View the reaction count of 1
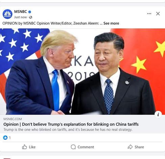Screen dimensions: 165x159 tap(10, 138)
